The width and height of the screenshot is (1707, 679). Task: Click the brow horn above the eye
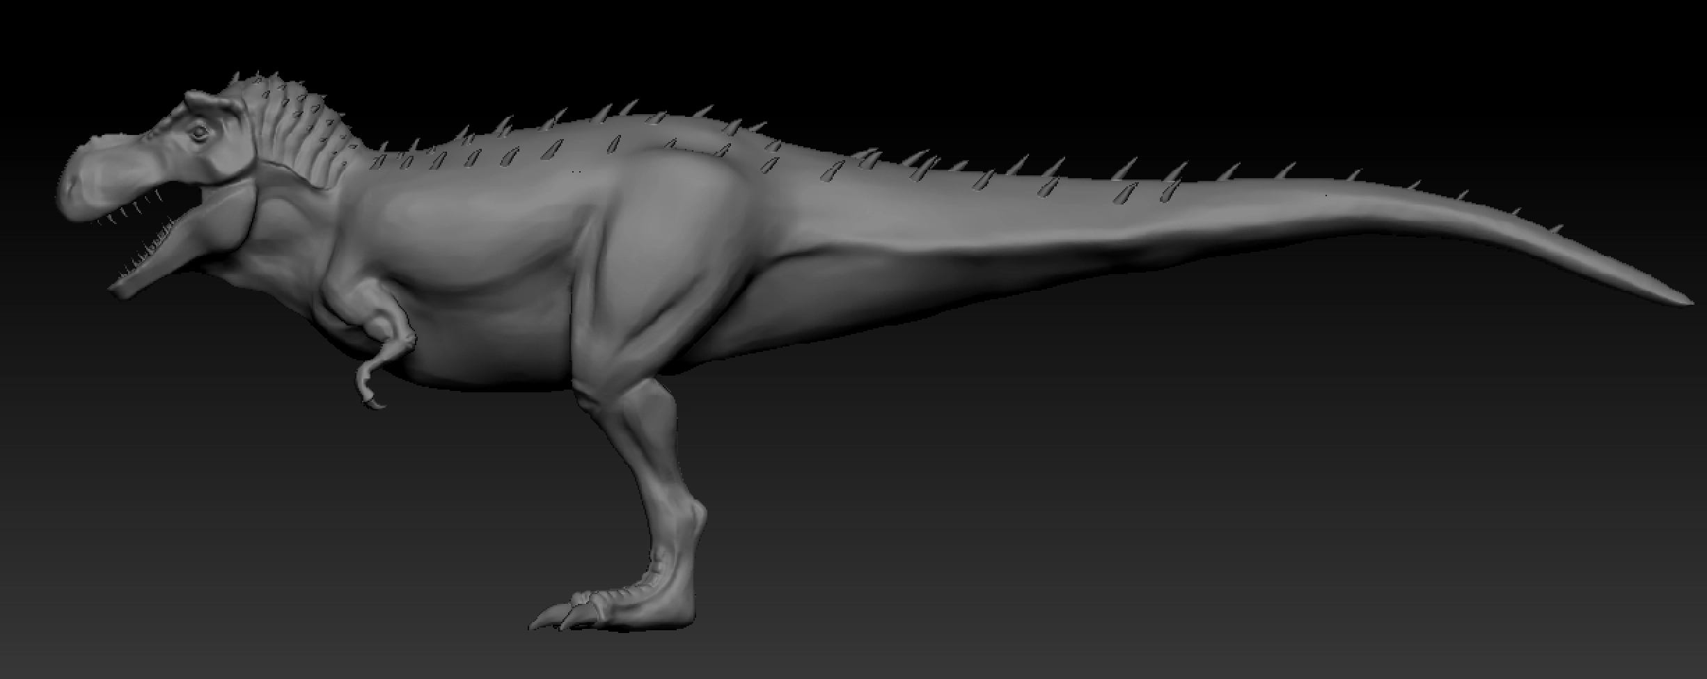tap(207, 104)
